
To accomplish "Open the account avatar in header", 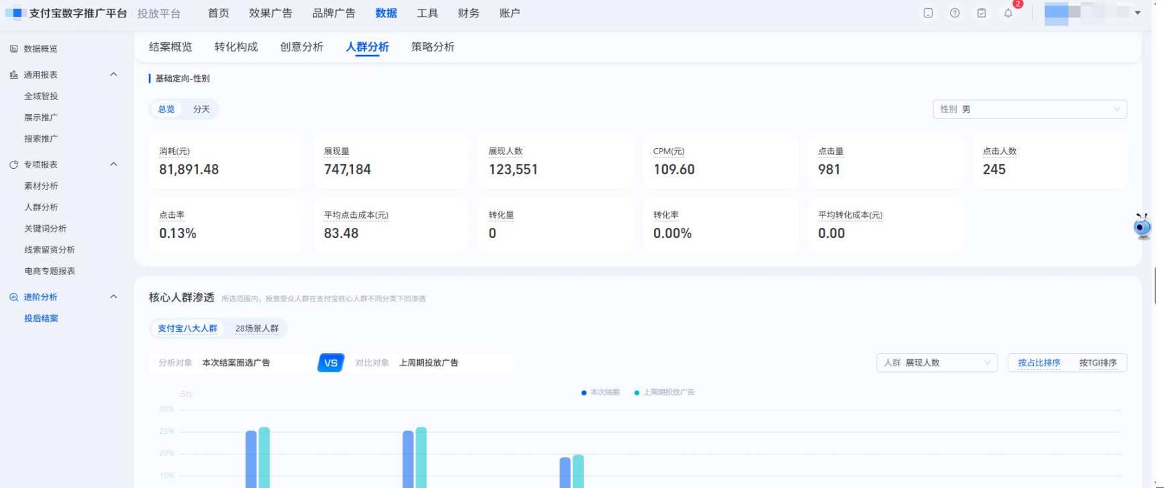I will pyautogui.click(x=1056, y=13).
